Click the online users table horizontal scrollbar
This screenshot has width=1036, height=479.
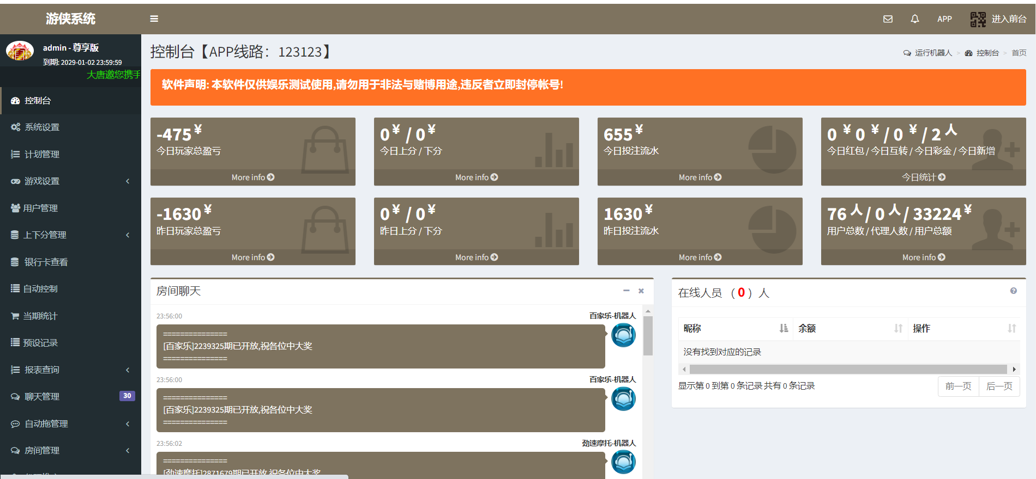(x=848, y=370)
